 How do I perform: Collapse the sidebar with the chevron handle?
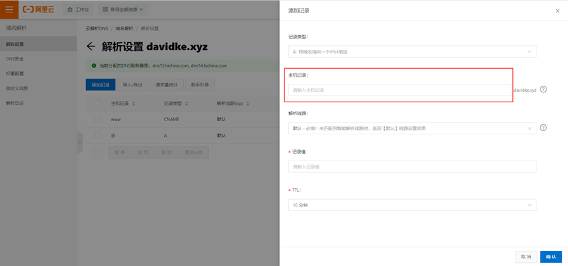(79, 143)
